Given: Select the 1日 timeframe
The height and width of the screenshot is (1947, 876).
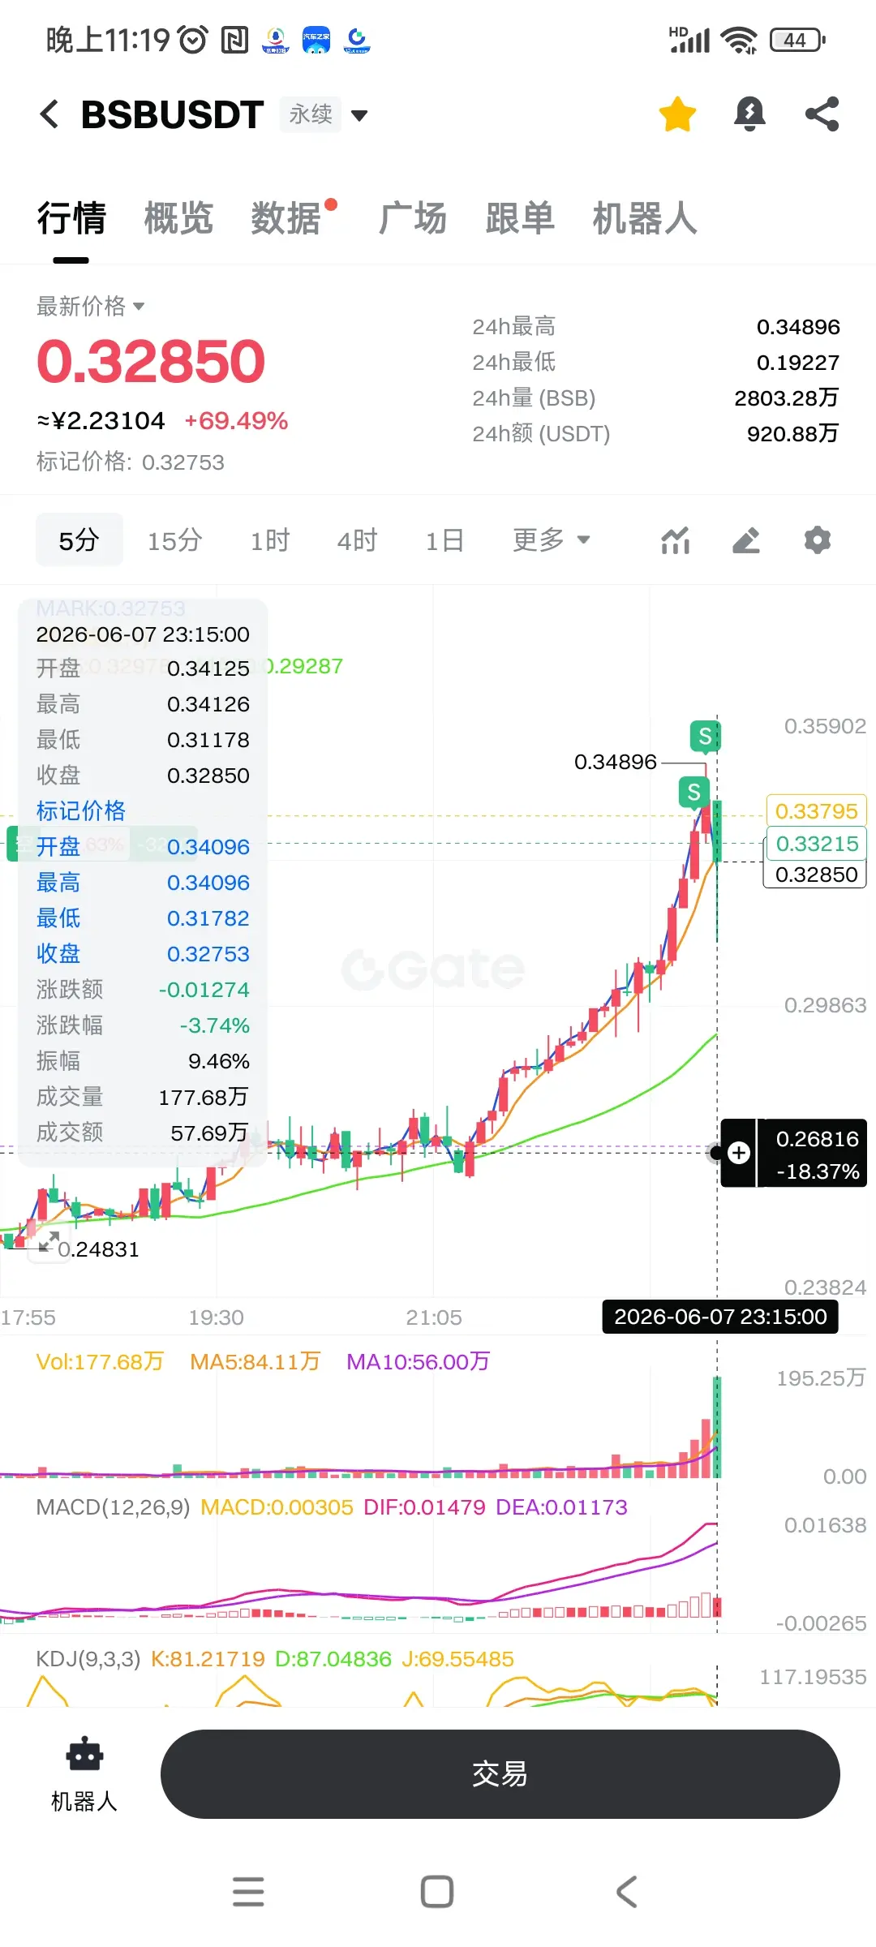Looking at the screenshot, I should [444, 540].
